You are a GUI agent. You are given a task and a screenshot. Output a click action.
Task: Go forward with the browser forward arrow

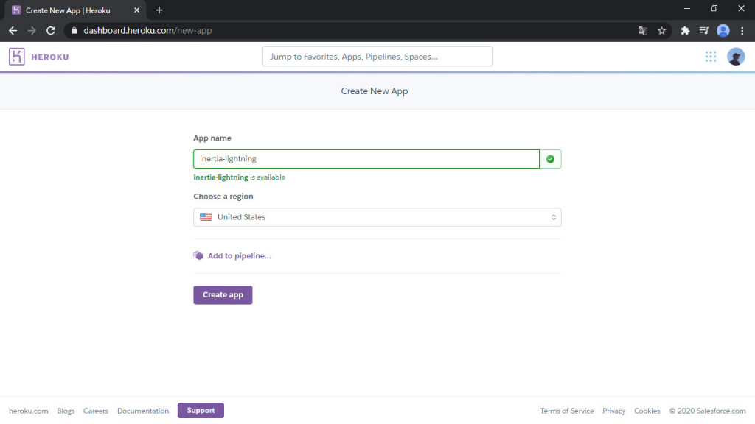pyautogui.click(x=32, y=31)
